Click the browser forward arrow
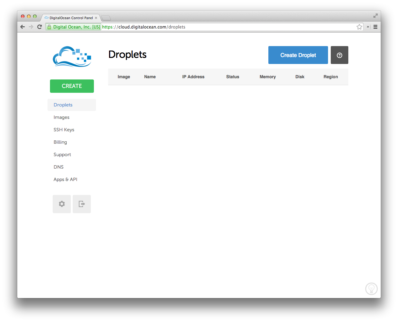This screenshot has width=398, height=322. (31, 27)
